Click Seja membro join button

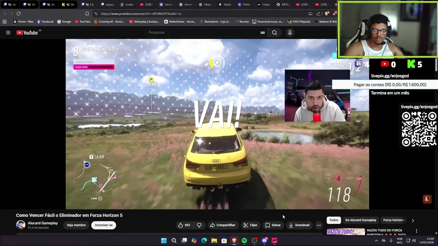(76, 225)
